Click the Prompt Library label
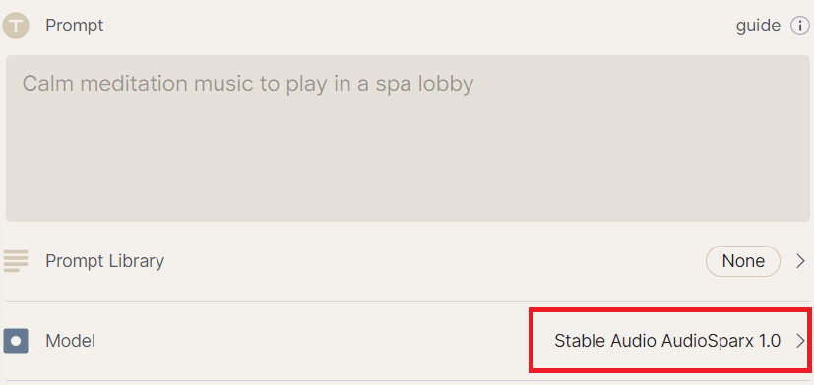This screenshot has width=814, height=385. [x=105, y=261]
